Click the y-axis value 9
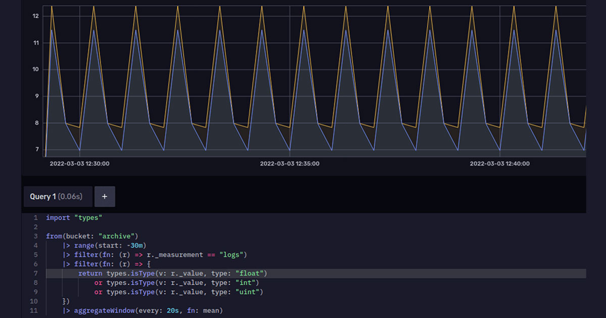Image resolution: width=606 pixels, height=318 pixels. pyautogui.click(x=36, y=96)
